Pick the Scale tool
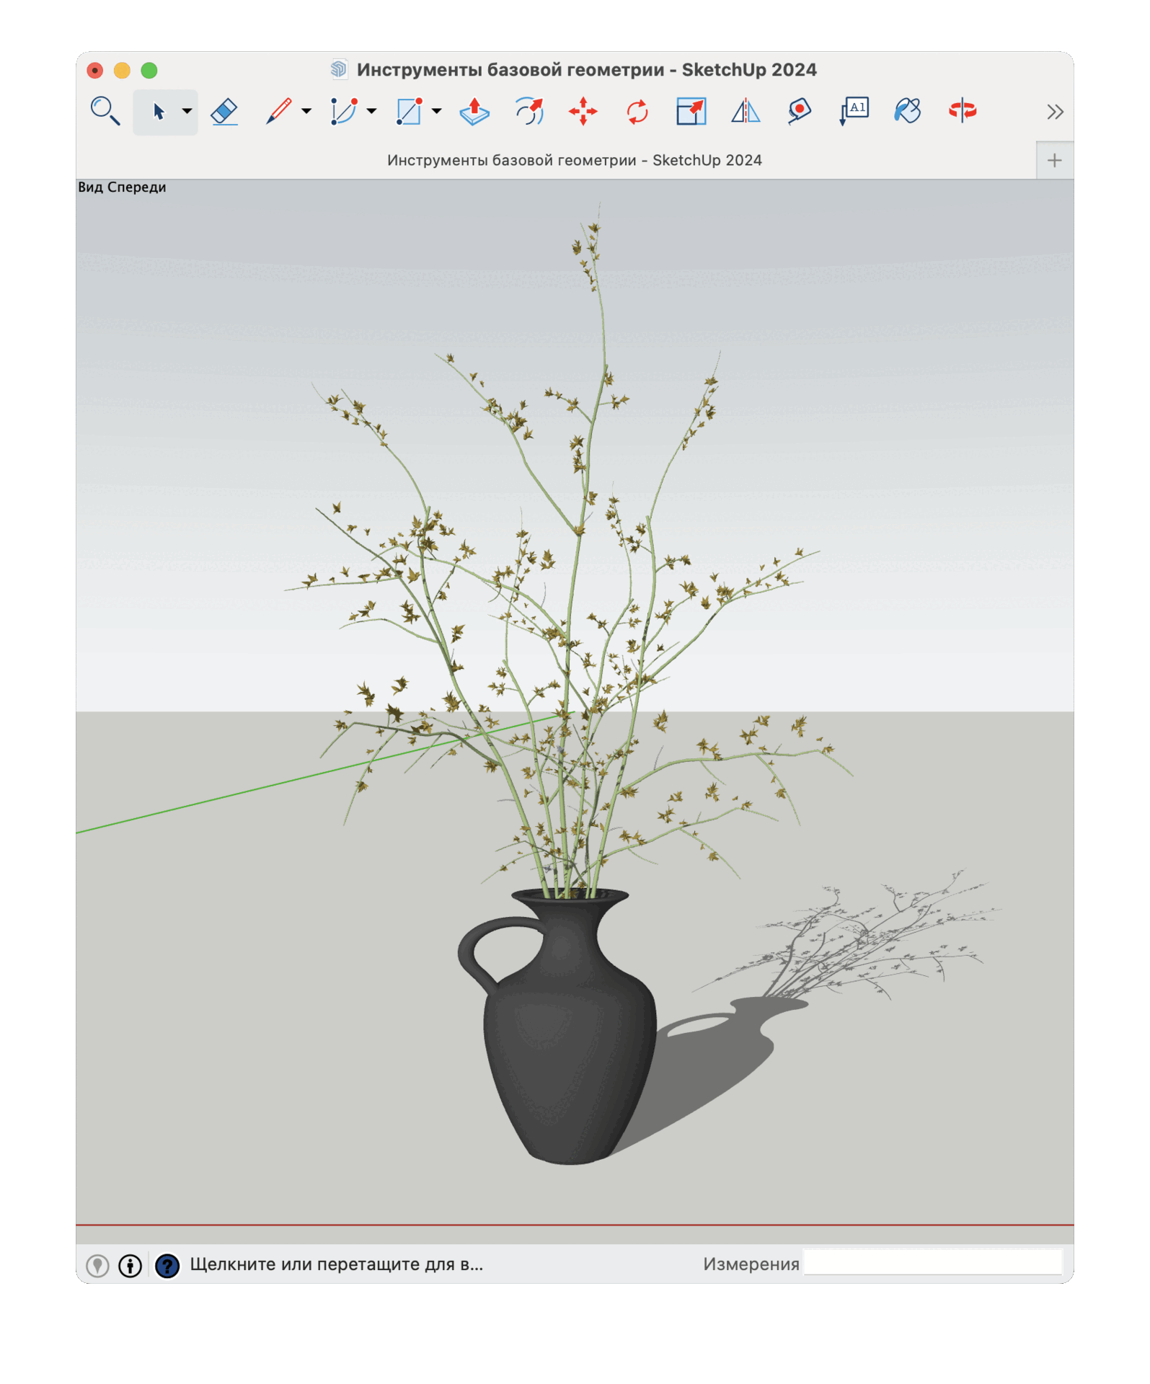This screenshot has width=1150, height=1384. 691,112
